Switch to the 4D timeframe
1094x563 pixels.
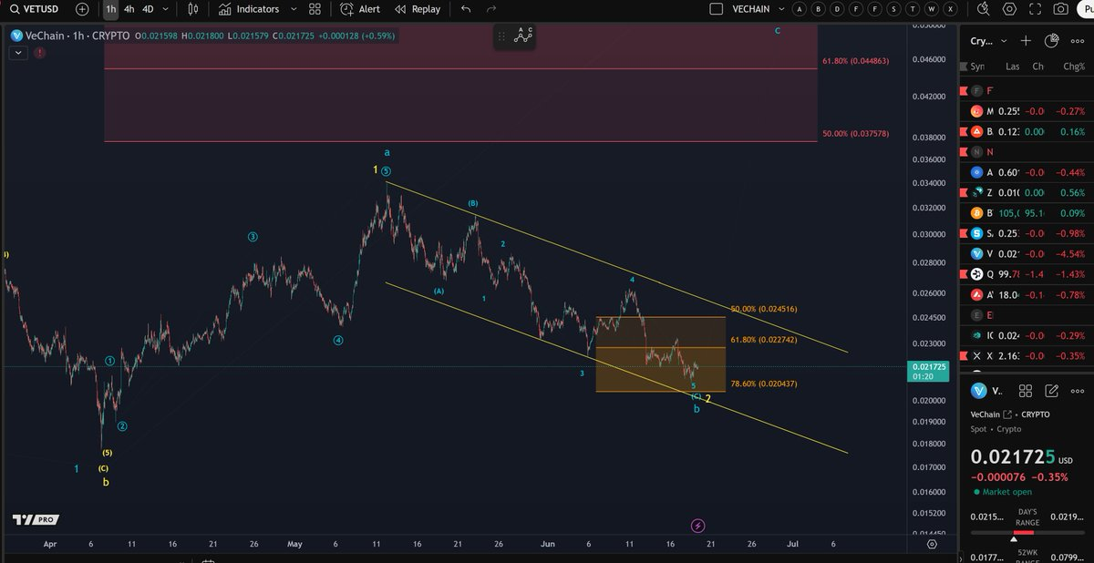[x=148, y=9]
